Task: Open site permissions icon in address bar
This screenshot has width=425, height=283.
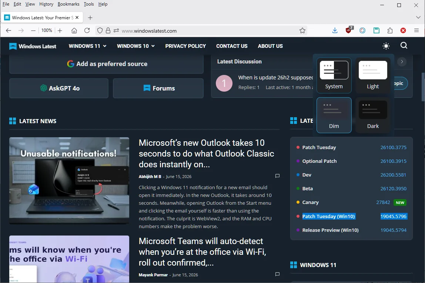Action: point(116,30)
